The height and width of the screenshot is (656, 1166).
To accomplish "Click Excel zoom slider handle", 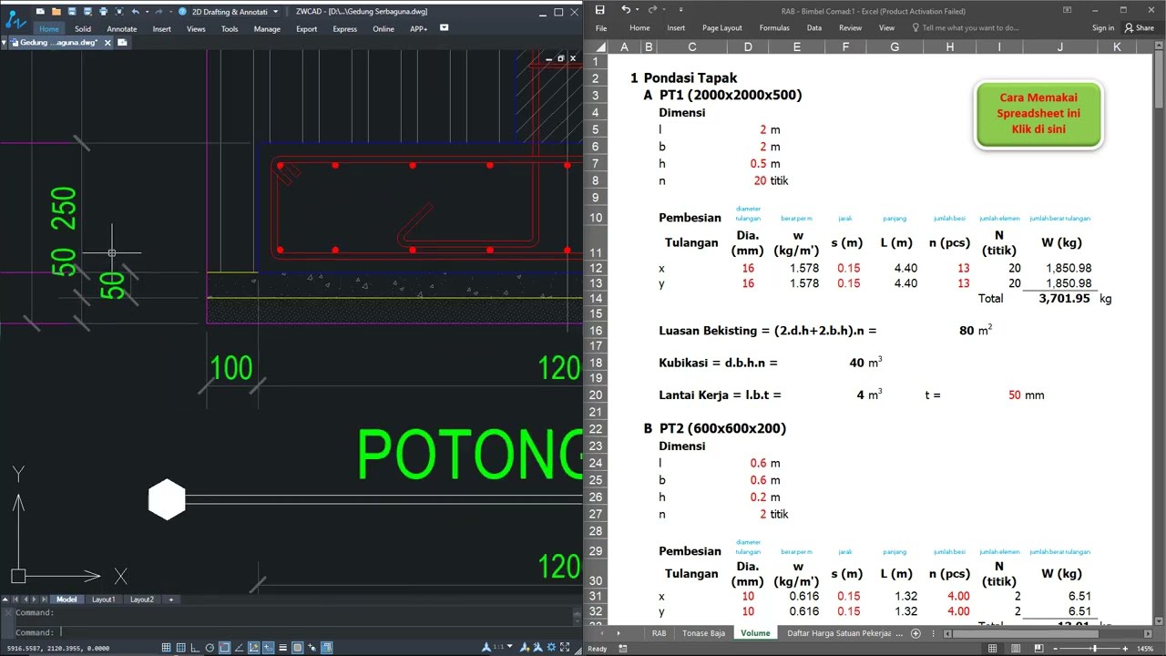I will (x=1094, y=649).
